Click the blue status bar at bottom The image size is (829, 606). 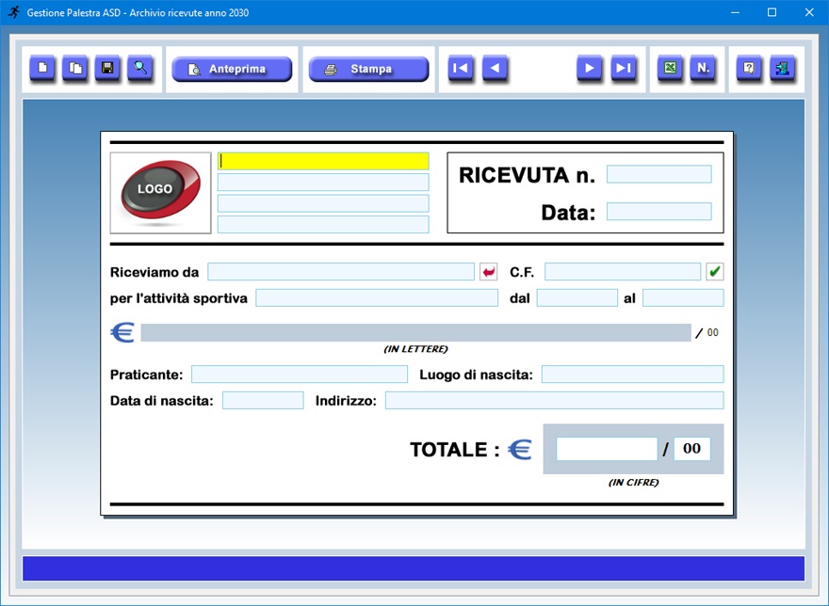(414, 568)
